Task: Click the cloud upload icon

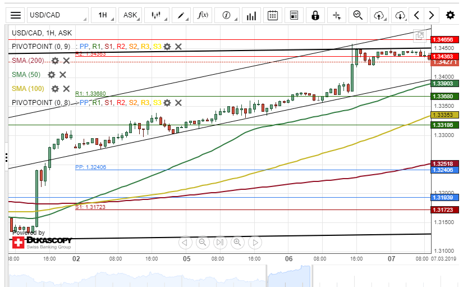Action: [x=379, y=15]
